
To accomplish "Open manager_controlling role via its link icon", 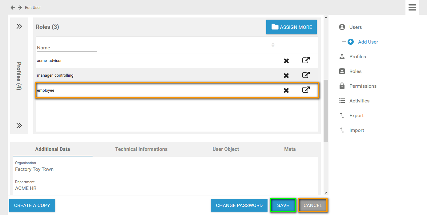I will 306,75.
